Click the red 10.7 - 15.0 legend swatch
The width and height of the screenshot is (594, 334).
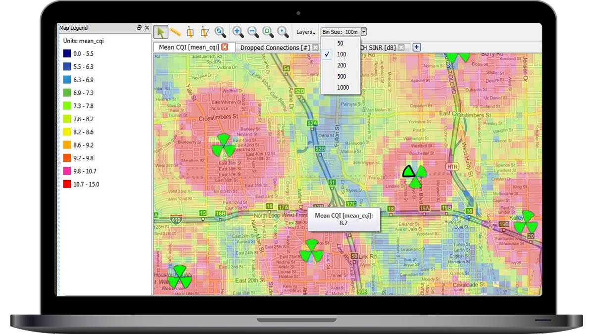click(67, 184)
